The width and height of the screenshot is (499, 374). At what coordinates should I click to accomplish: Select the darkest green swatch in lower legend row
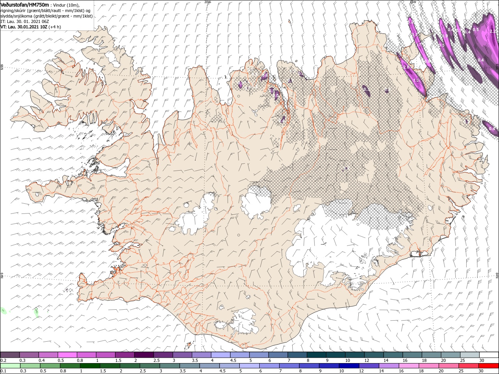pyautogui.click(x=90, y=366)
